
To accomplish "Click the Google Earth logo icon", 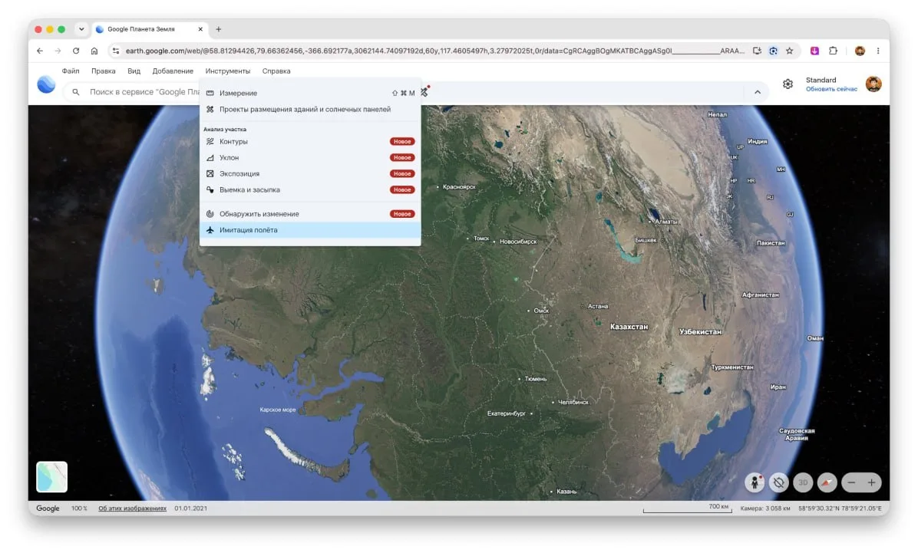I will tap(46, 85).
